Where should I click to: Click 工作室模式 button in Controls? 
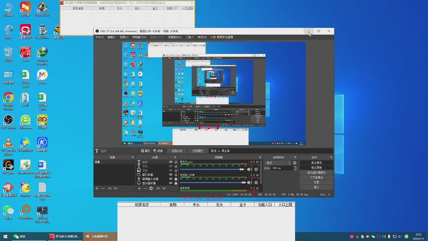(316, 177)
